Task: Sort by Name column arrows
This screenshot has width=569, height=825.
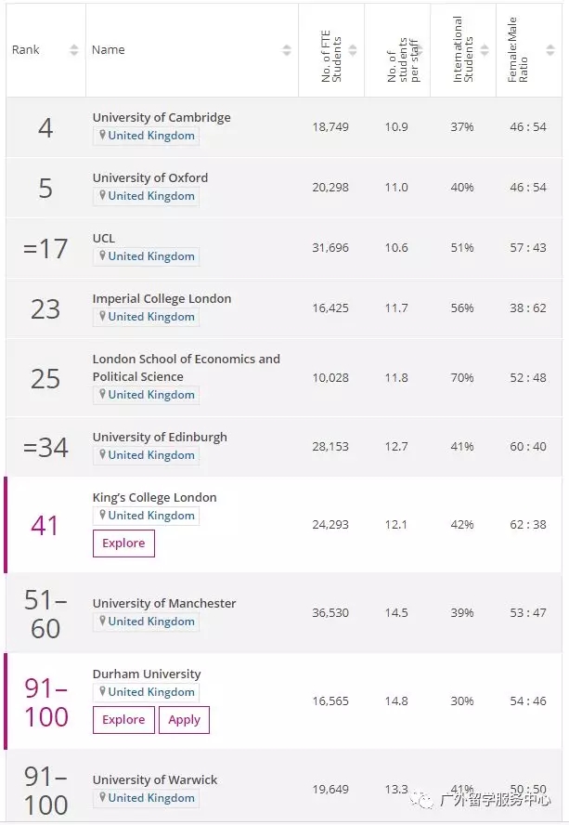Action: pyautogui.click(x=287, y=50)
